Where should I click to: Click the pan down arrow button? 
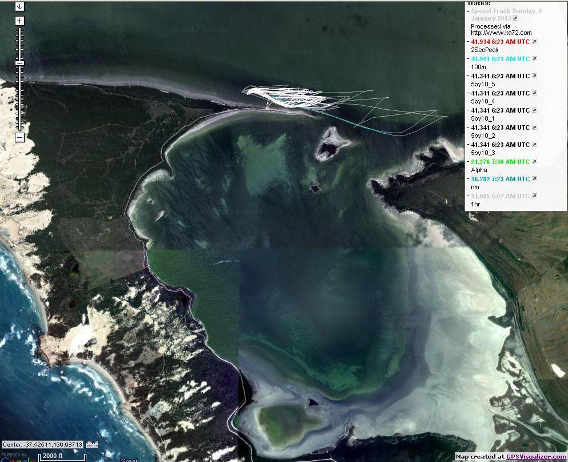(19, 6)
